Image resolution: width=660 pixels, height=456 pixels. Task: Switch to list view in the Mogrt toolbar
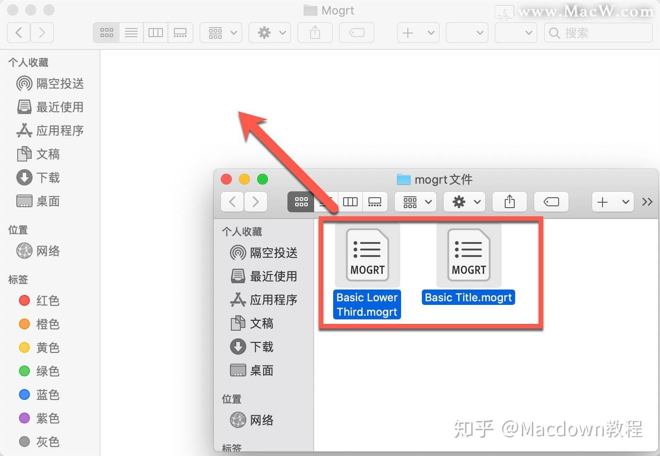(x=131, y=32)
